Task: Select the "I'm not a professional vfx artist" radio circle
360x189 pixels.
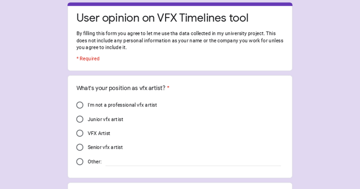Action: click(80, 105)
